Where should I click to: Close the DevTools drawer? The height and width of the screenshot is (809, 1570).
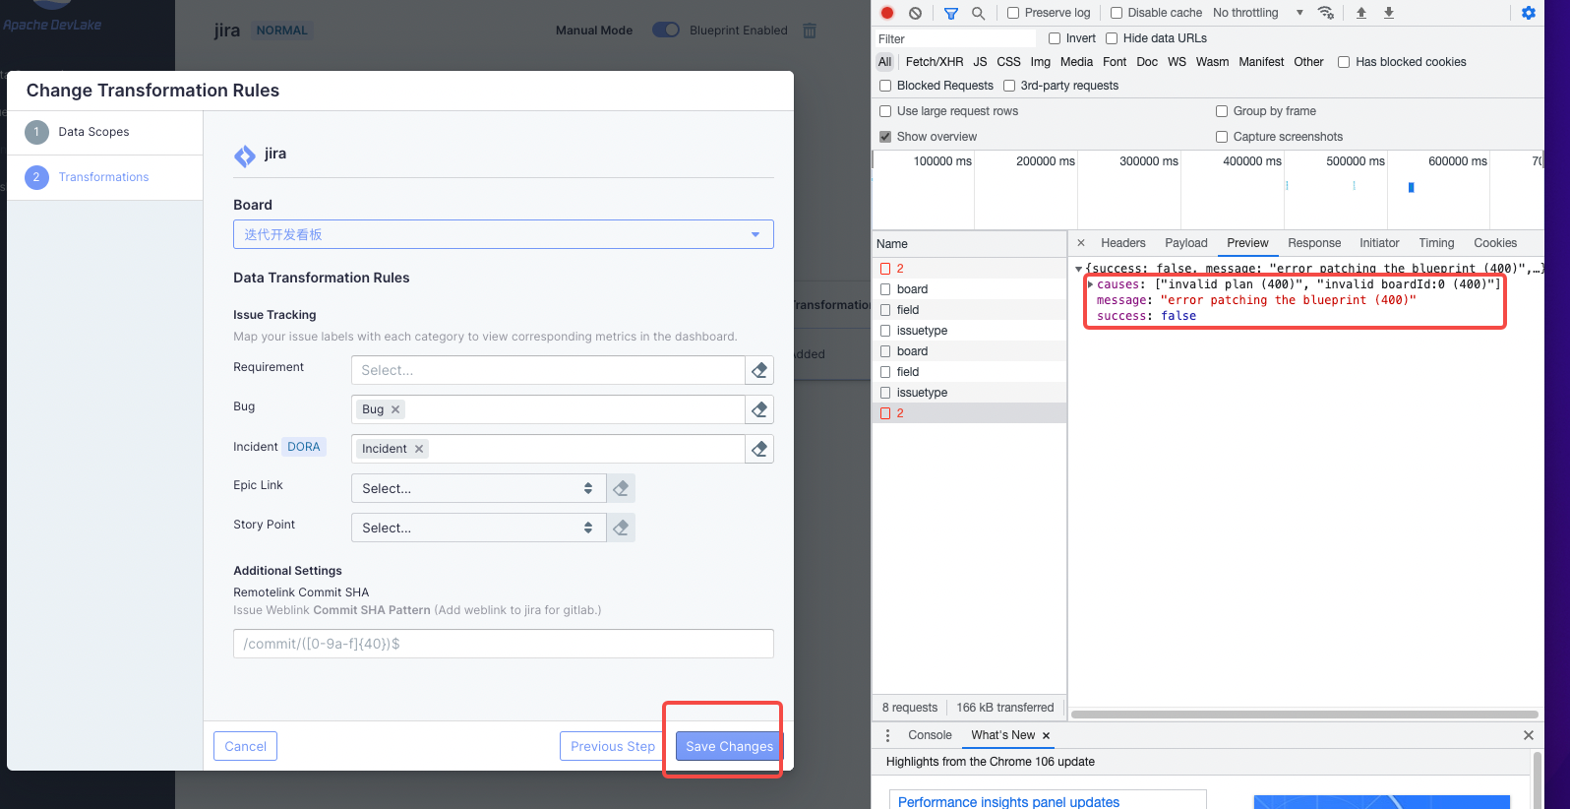[1529, 735]
